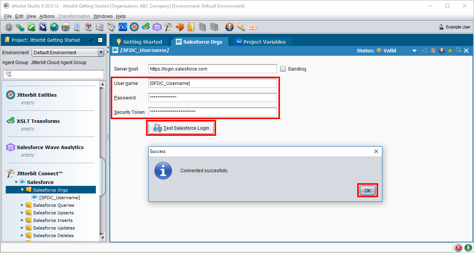Click the blue (x) variables toolbar icon
Viewport: 474px width, 253px height.
click(122, 27)
